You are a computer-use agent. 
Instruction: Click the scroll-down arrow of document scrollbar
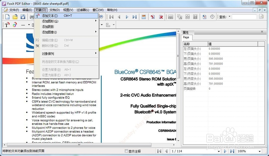point(178,141)
